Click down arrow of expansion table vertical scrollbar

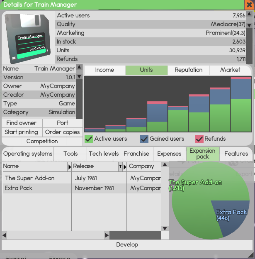[x=165, y=228]
